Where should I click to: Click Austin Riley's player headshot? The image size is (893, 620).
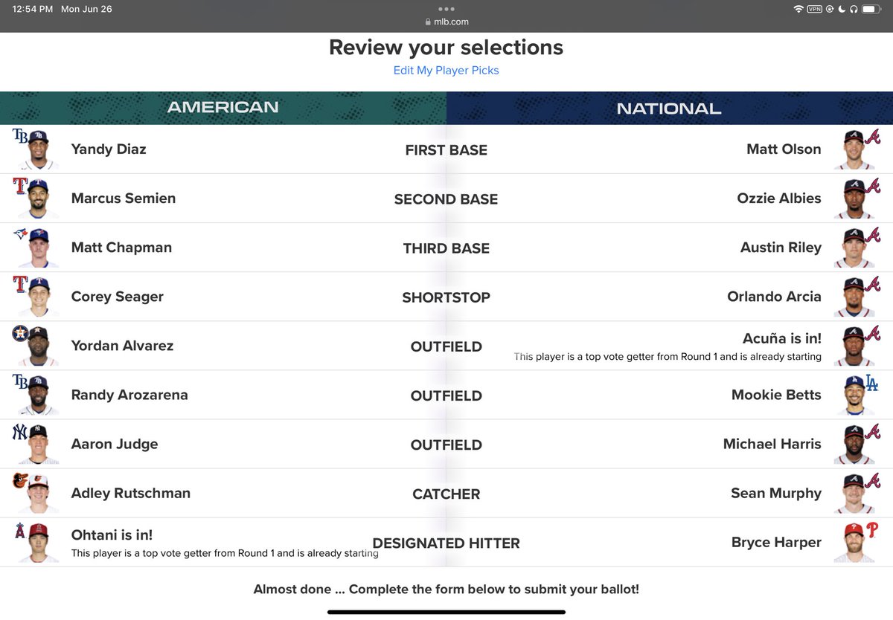[x=853, y=249]
